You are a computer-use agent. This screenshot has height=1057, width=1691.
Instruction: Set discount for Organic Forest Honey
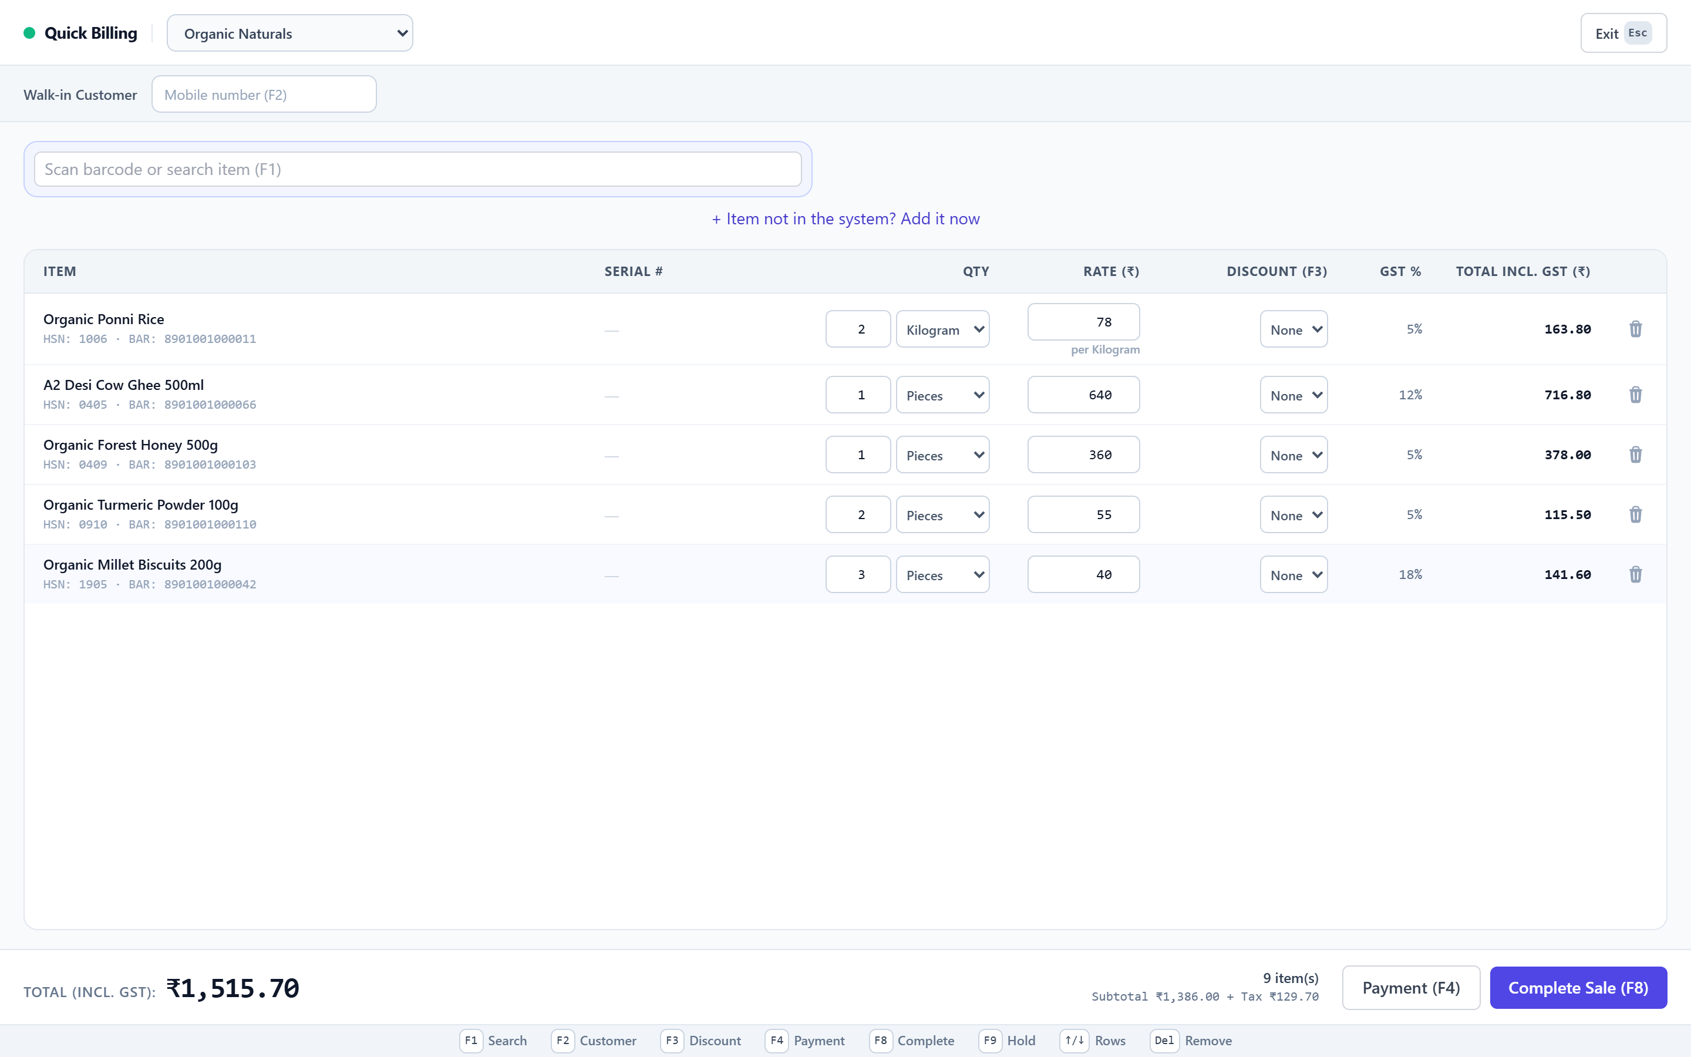1293,455
